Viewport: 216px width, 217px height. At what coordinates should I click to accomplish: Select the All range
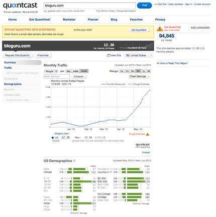pos(148,71)
